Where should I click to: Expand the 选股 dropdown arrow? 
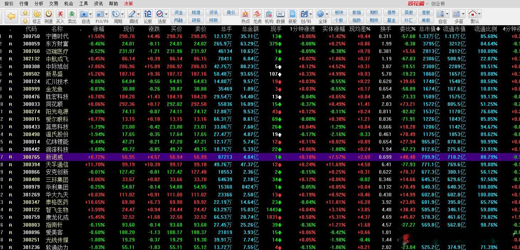point(166,14)
